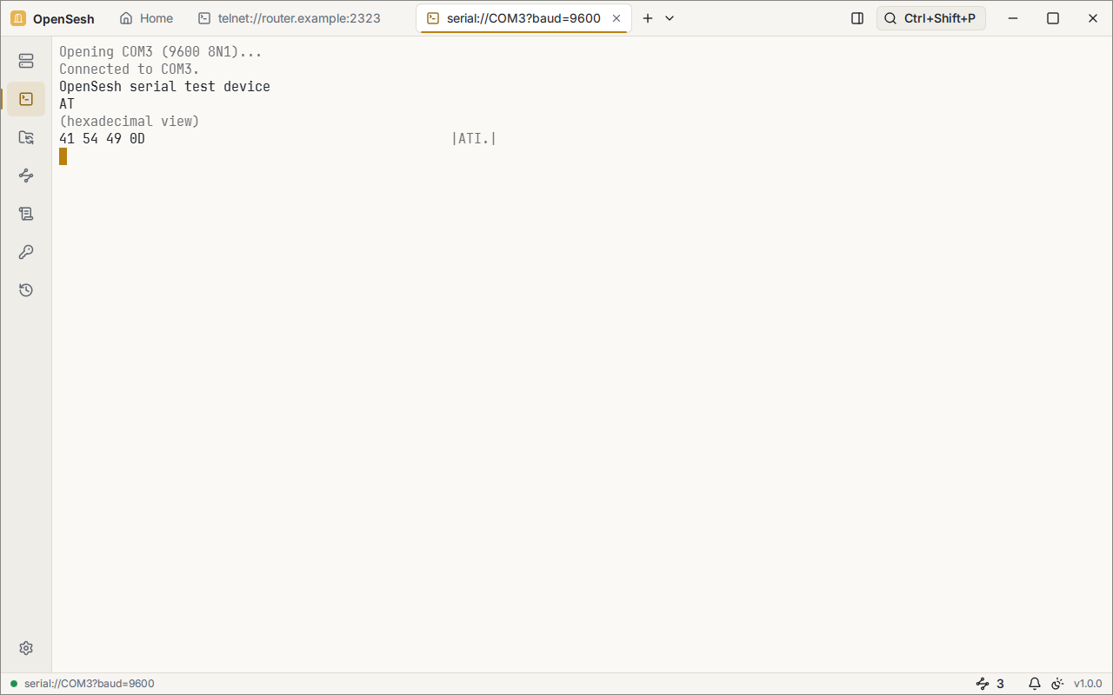
Task: Open the port forwarding sidebar icon
Action: (26, 175)
